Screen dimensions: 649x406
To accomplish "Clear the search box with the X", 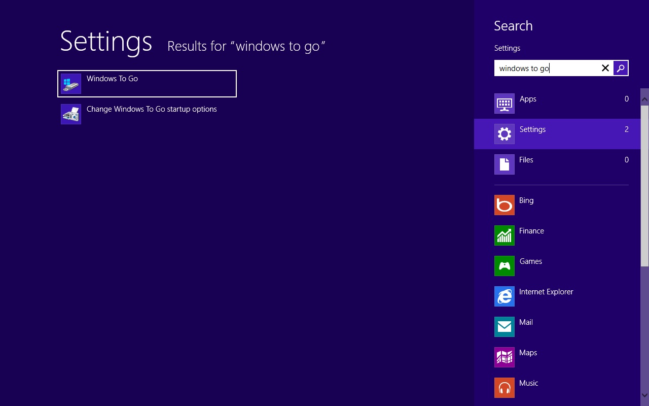I will [x=605, y=68].
